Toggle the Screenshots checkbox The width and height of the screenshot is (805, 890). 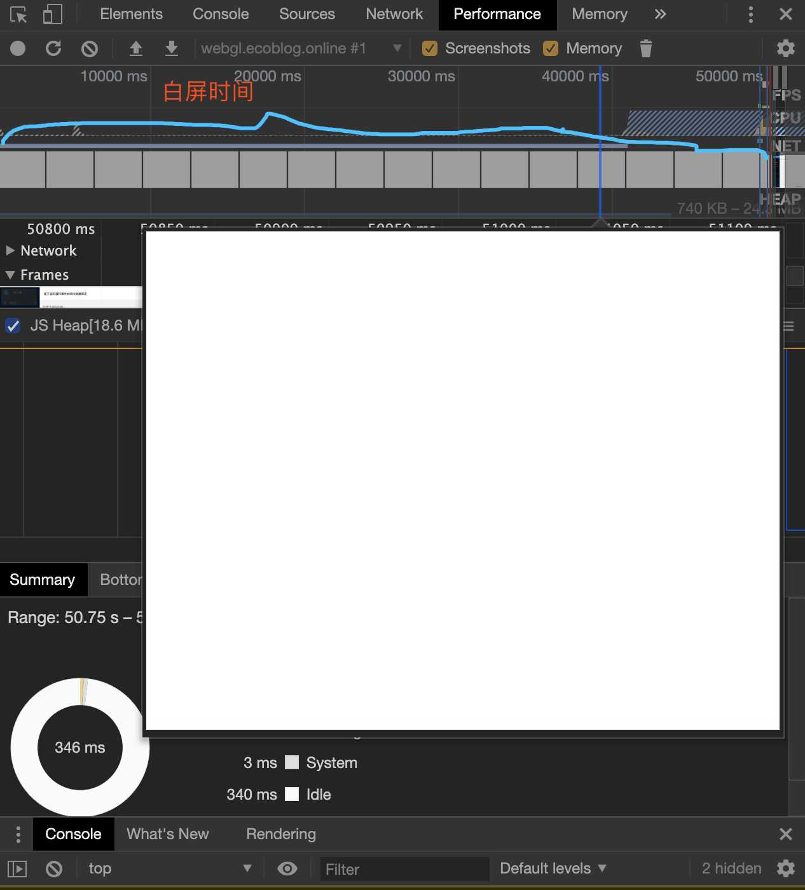click(430, 48)
